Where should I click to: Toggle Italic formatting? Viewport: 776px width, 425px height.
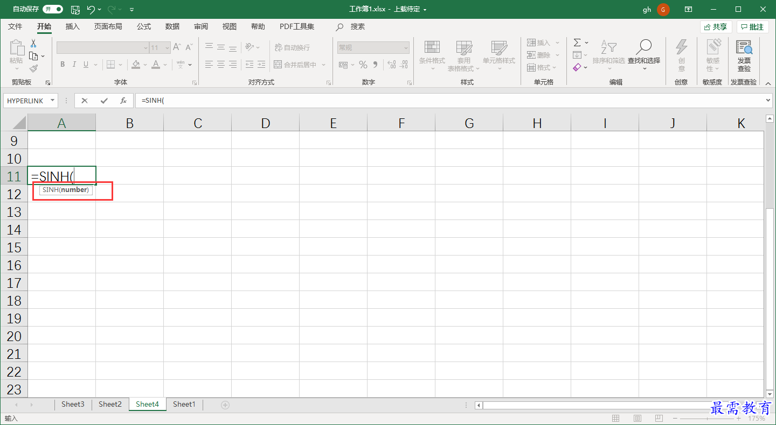[74, 65]
